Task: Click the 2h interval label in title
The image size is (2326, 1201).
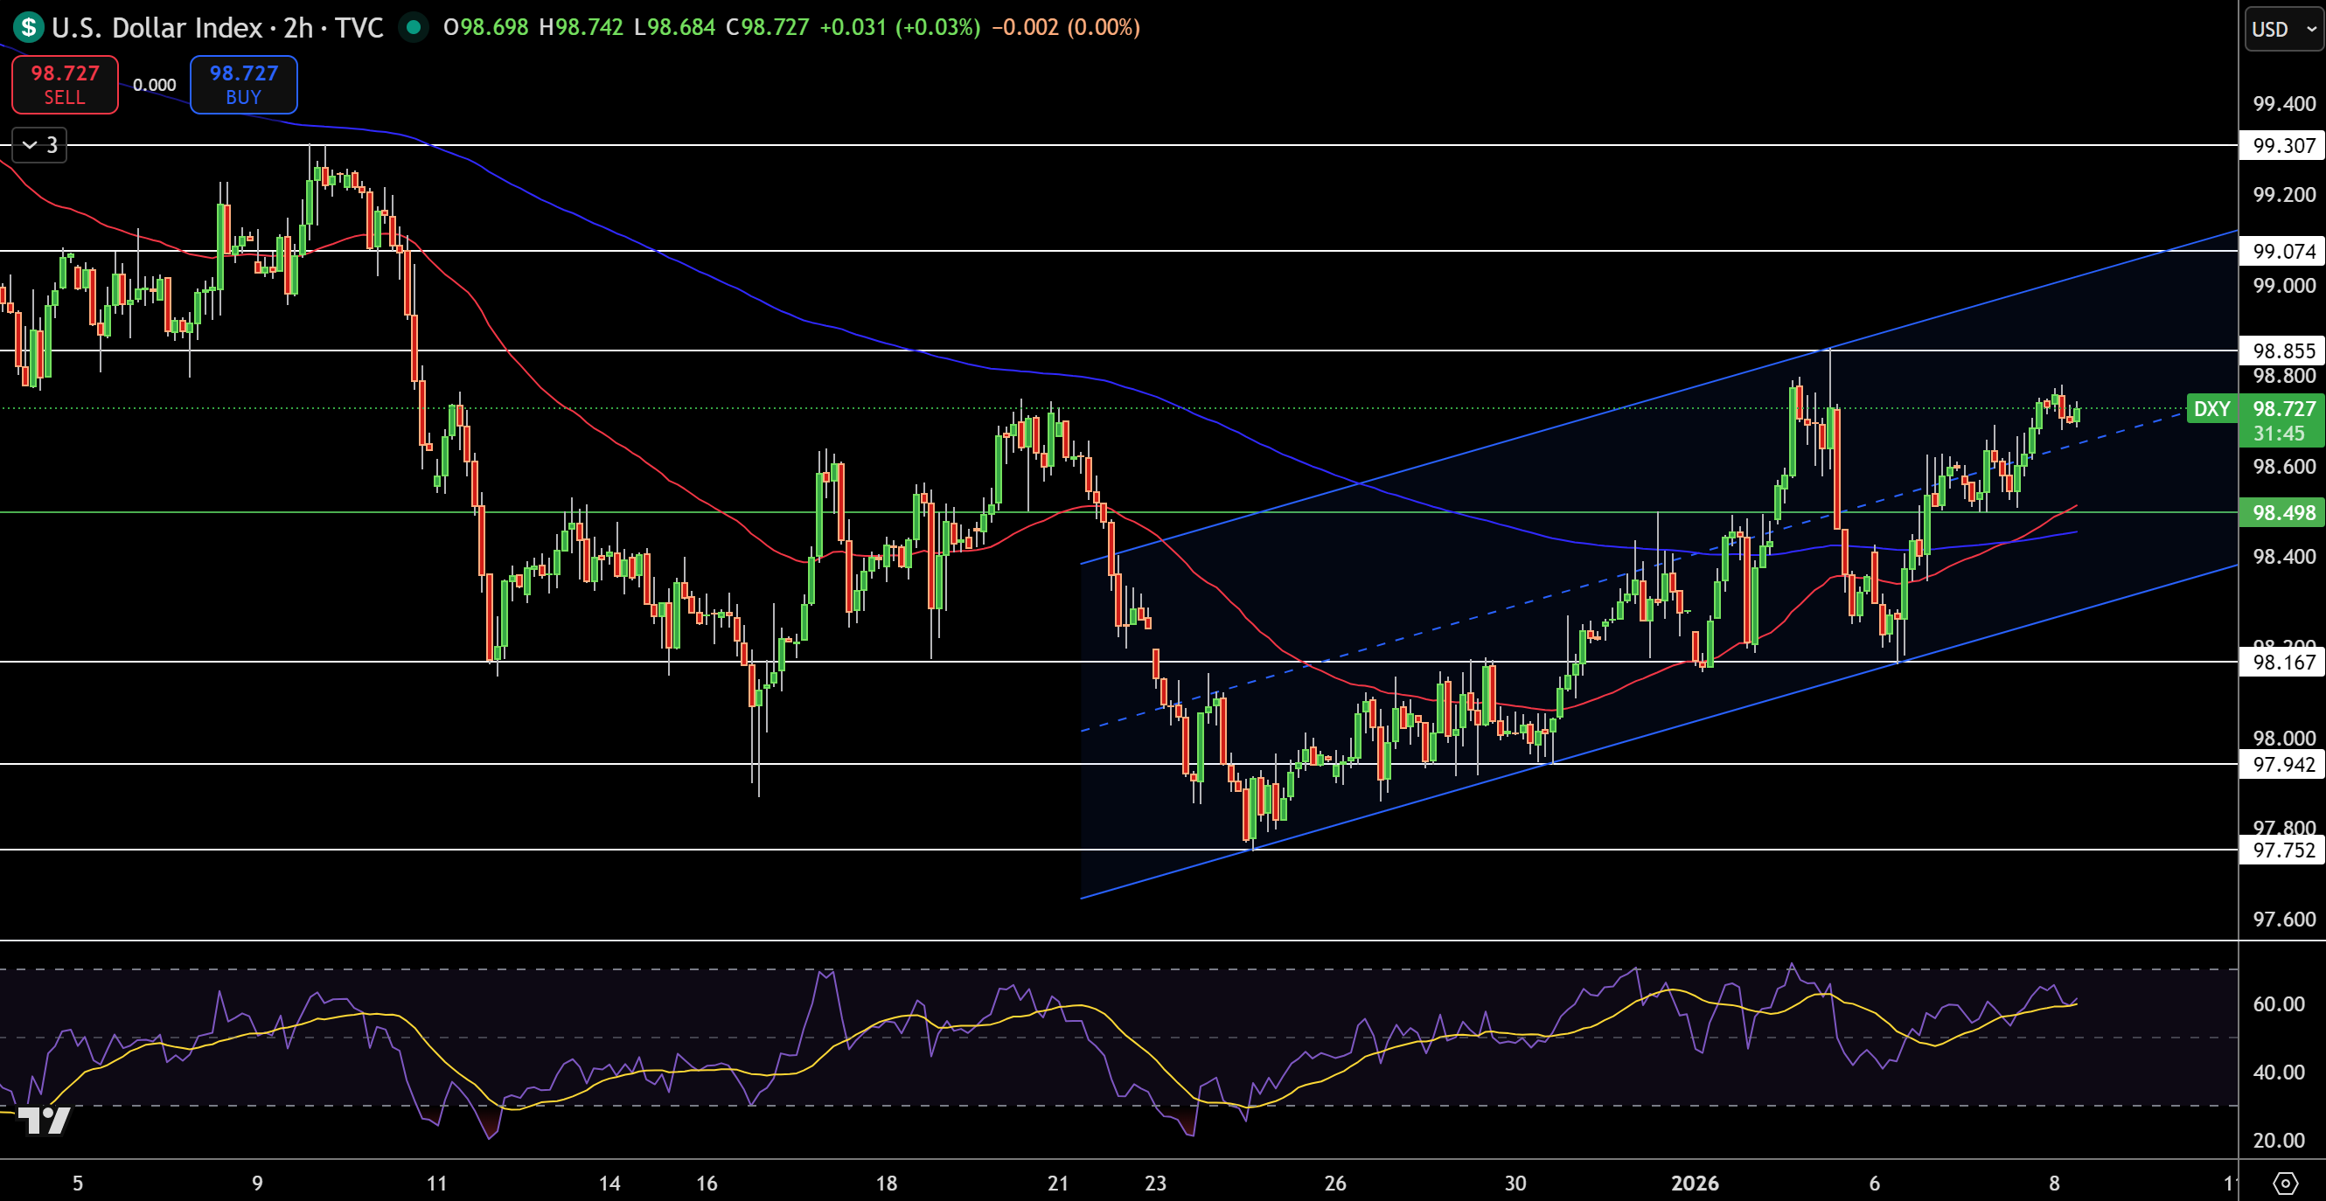Action: [299, 27]
